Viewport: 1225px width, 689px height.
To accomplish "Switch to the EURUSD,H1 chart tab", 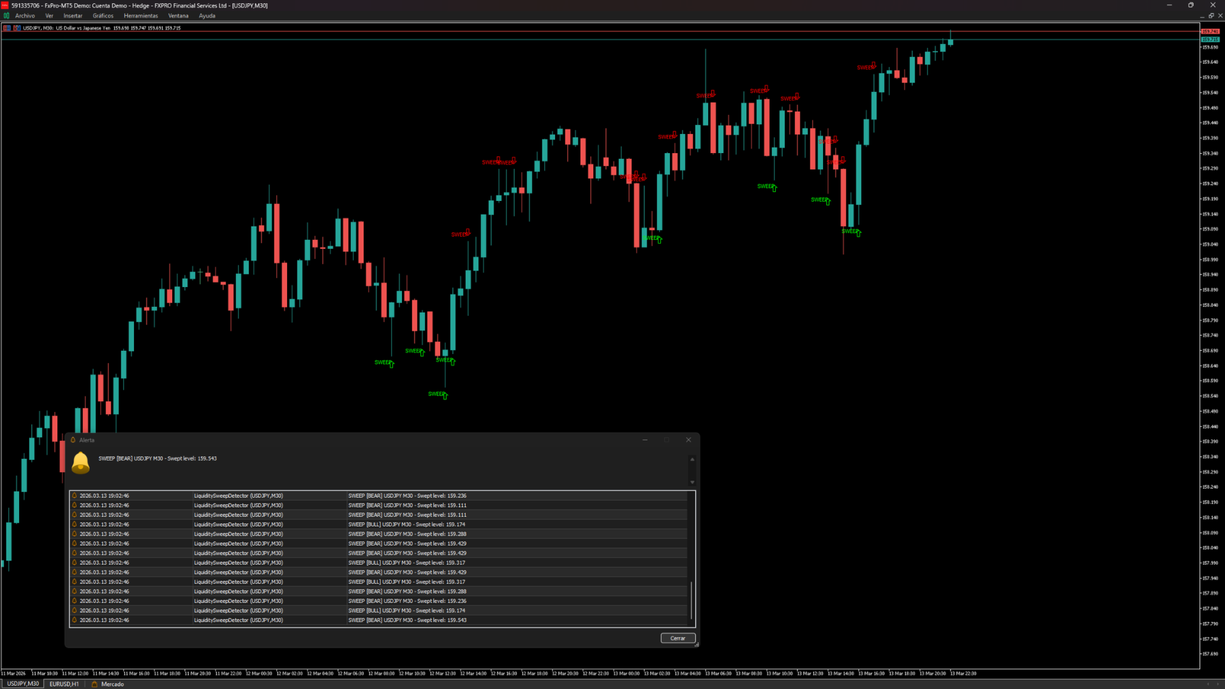I will pyautogui.click(x=64, y=684).
